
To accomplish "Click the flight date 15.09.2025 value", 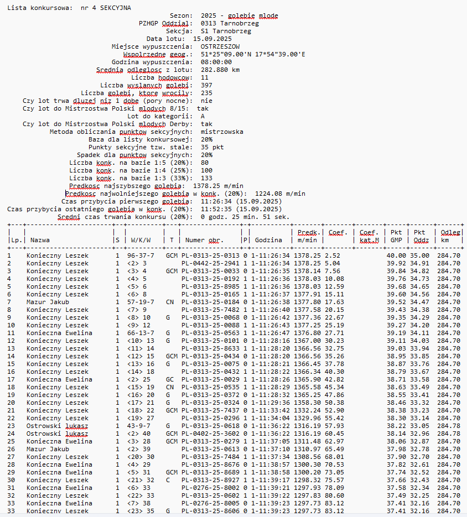I will click(x=212, y=39).
